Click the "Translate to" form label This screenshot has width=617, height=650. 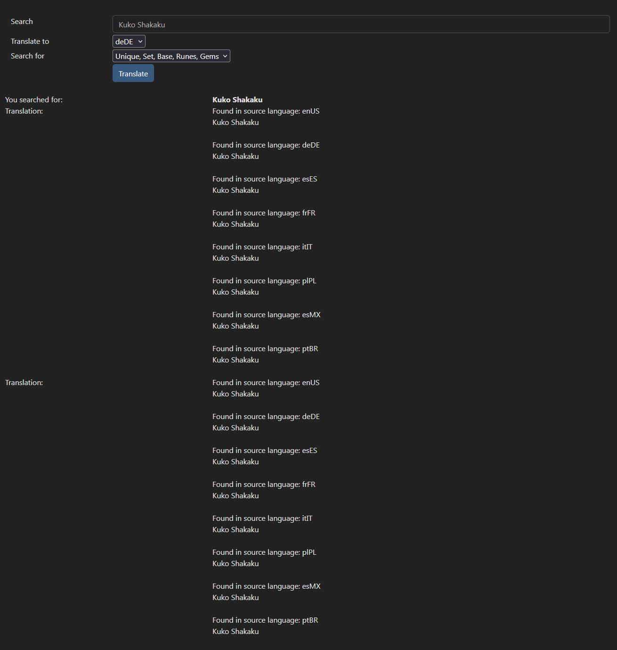30,41
